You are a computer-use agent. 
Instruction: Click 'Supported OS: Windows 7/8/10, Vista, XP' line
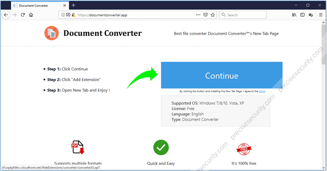(208, 103)
